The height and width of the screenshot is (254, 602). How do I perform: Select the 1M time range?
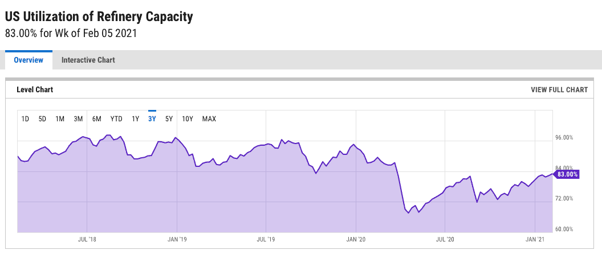click(x=60, y=119)
